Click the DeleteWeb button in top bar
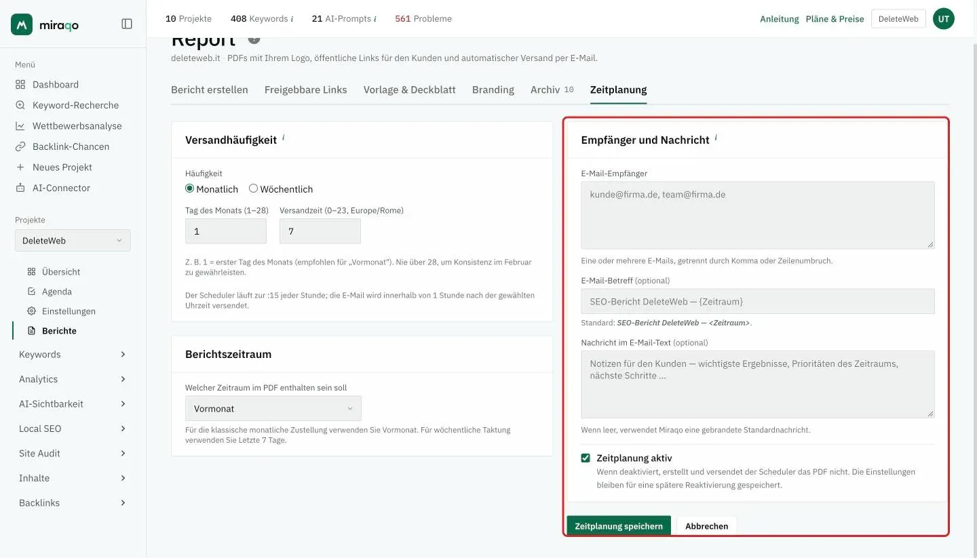This screenshot has width=977, height=558. click(898, 19)
